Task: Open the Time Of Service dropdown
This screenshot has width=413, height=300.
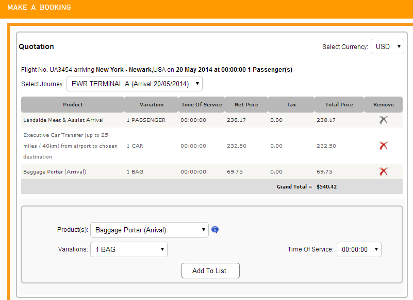Action: coord(359,249)
